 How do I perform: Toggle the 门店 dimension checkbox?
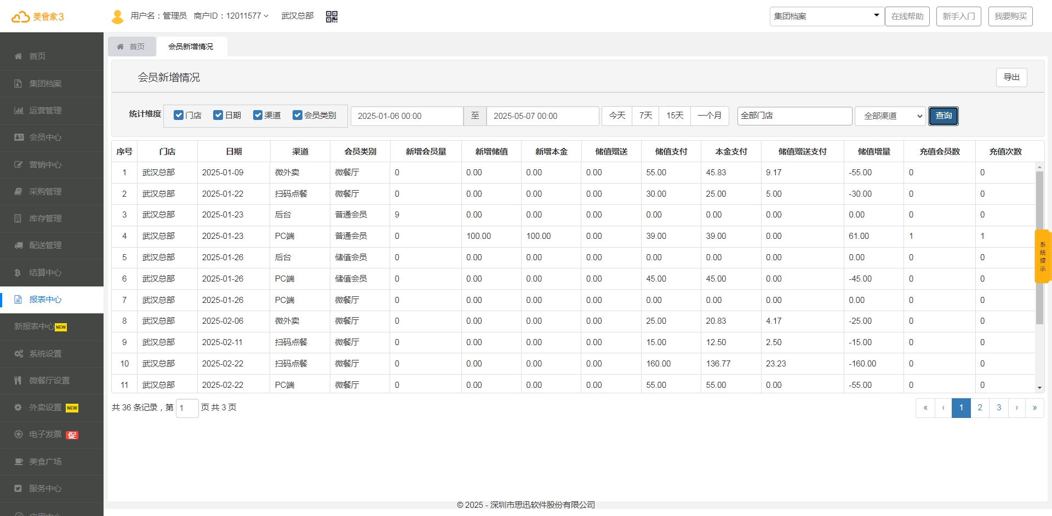point(179,115)
